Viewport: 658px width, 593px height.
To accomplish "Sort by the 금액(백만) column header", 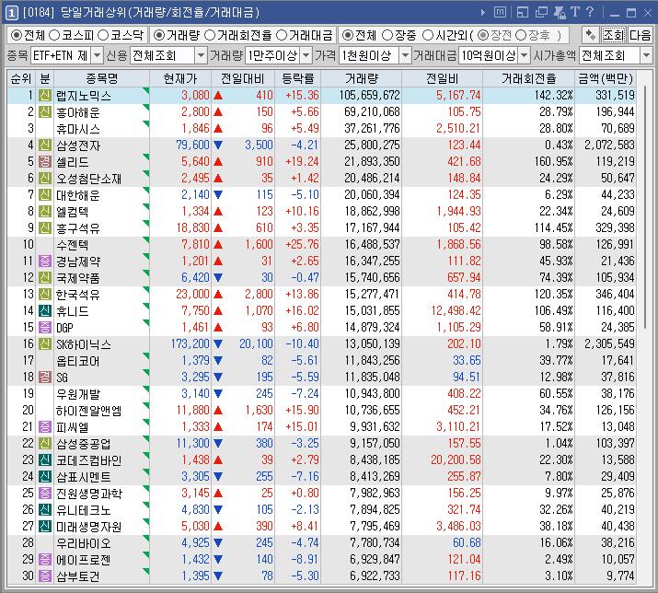I will (606, 78).
